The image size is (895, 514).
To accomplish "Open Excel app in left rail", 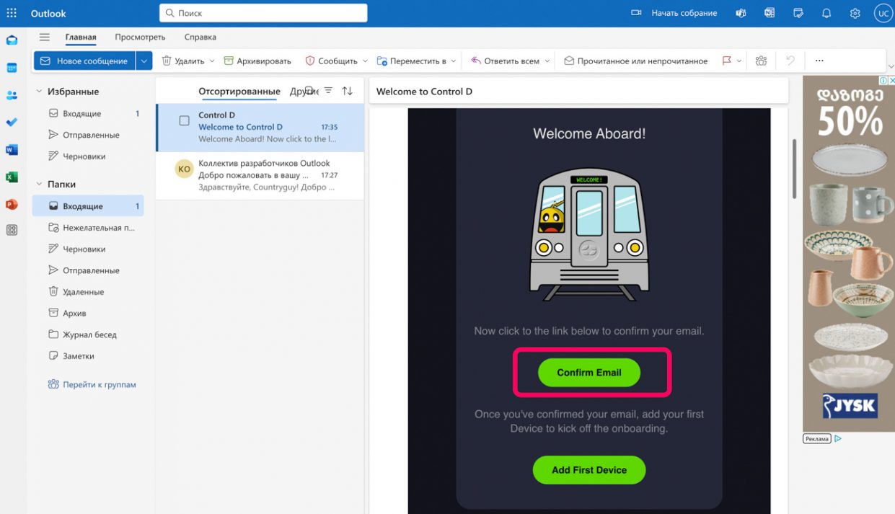I will (x=12, y=177).
